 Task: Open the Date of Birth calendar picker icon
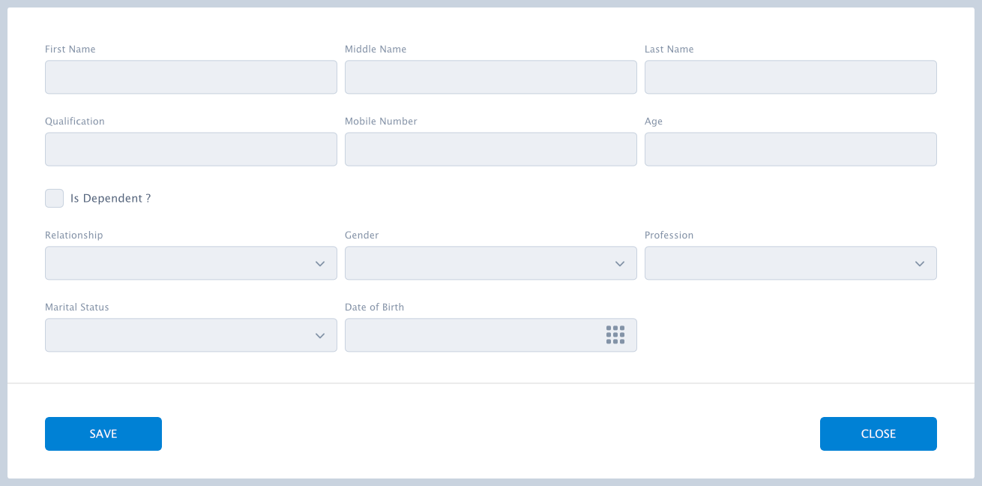pos(615,335)
